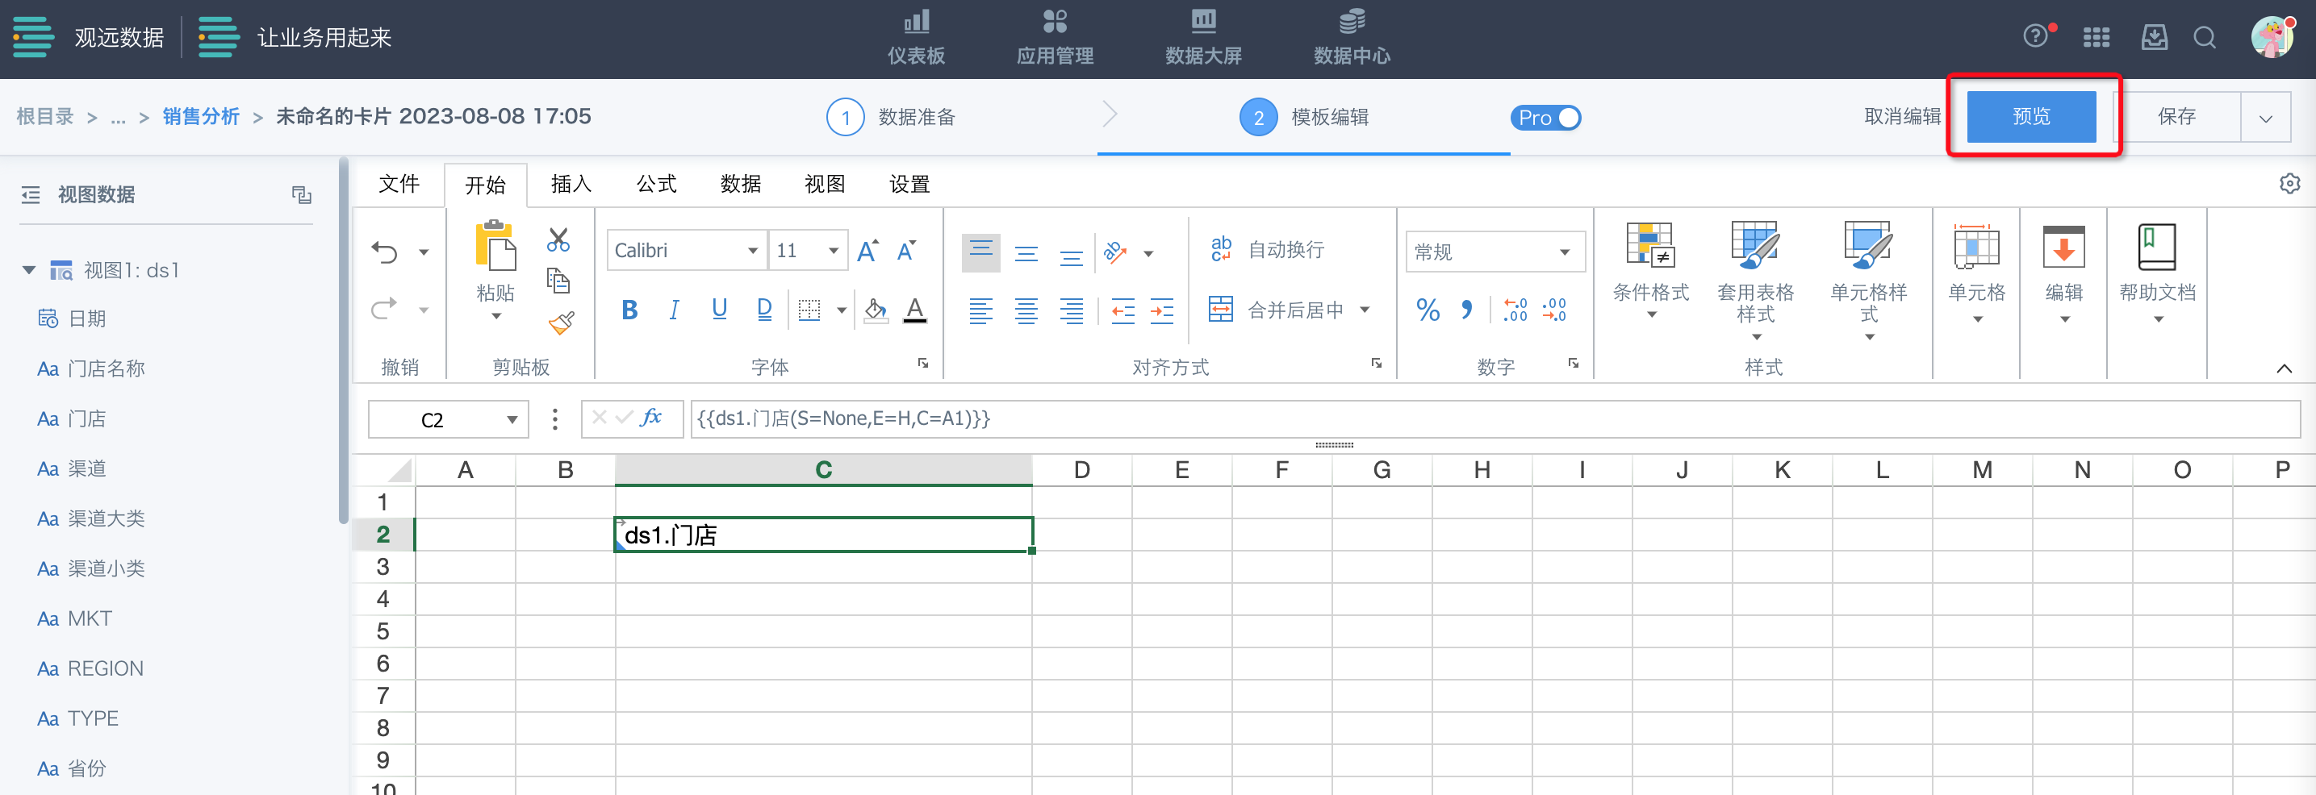Open the Calibri font family dropdown
The height and width of the screenshot is (795, 2316).
pos(751,251)
